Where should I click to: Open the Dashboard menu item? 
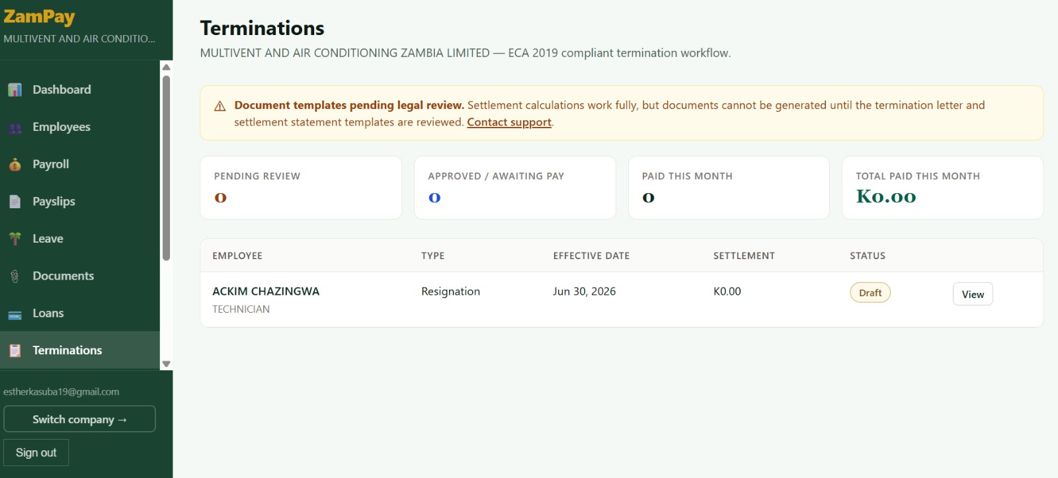click(x=80, y=90)
